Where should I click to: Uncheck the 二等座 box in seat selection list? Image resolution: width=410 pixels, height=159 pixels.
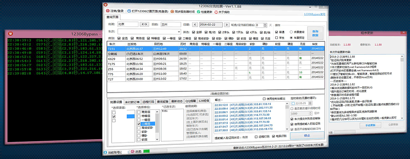(139, 124)
